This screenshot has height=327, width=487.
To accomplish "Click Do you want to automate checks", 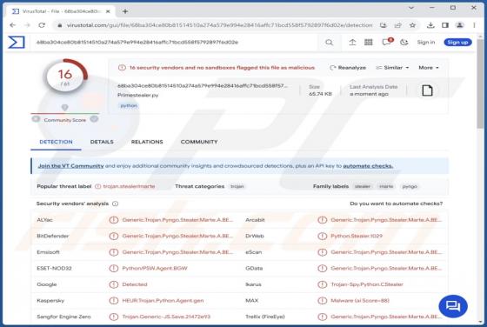I will [397, 204].
